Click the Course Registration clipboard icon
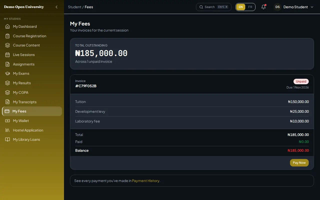Viewport: 320px width, 200px height. tap(7, 36)
